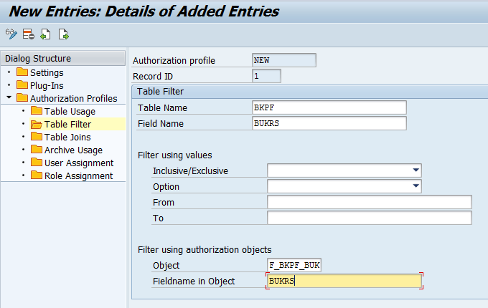The height and width of the screenshot is (308, 488).
Task: Open the Table Joins node
Action: (67, 137)
